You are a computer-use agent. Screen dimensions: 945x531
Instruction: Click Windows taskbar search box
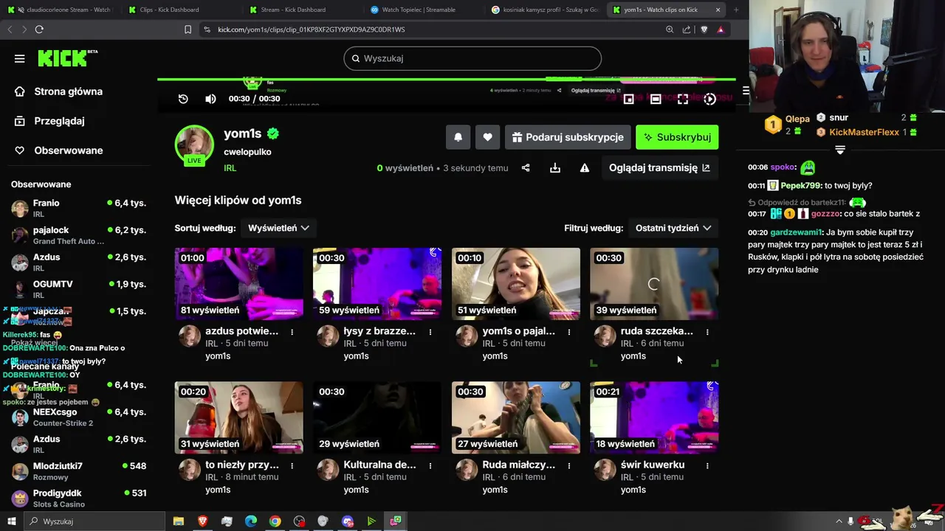coord(94,521)
